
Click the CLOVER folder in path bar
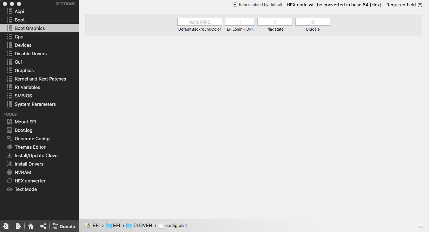tap(139, 225)
